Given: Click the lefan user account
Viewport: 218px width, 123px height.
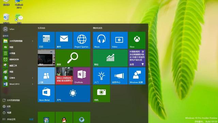Looking at the screenshot, I should [9, 29].
